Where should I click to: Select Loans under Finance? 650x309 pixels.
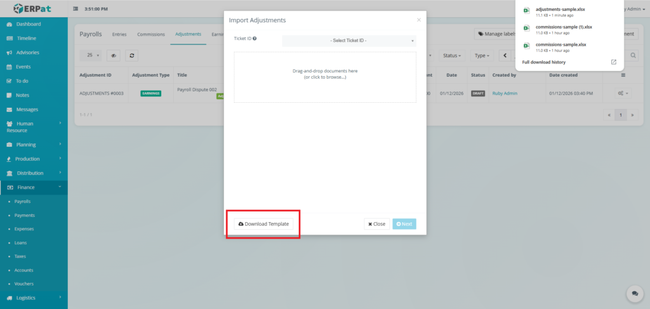coord(20,243)
